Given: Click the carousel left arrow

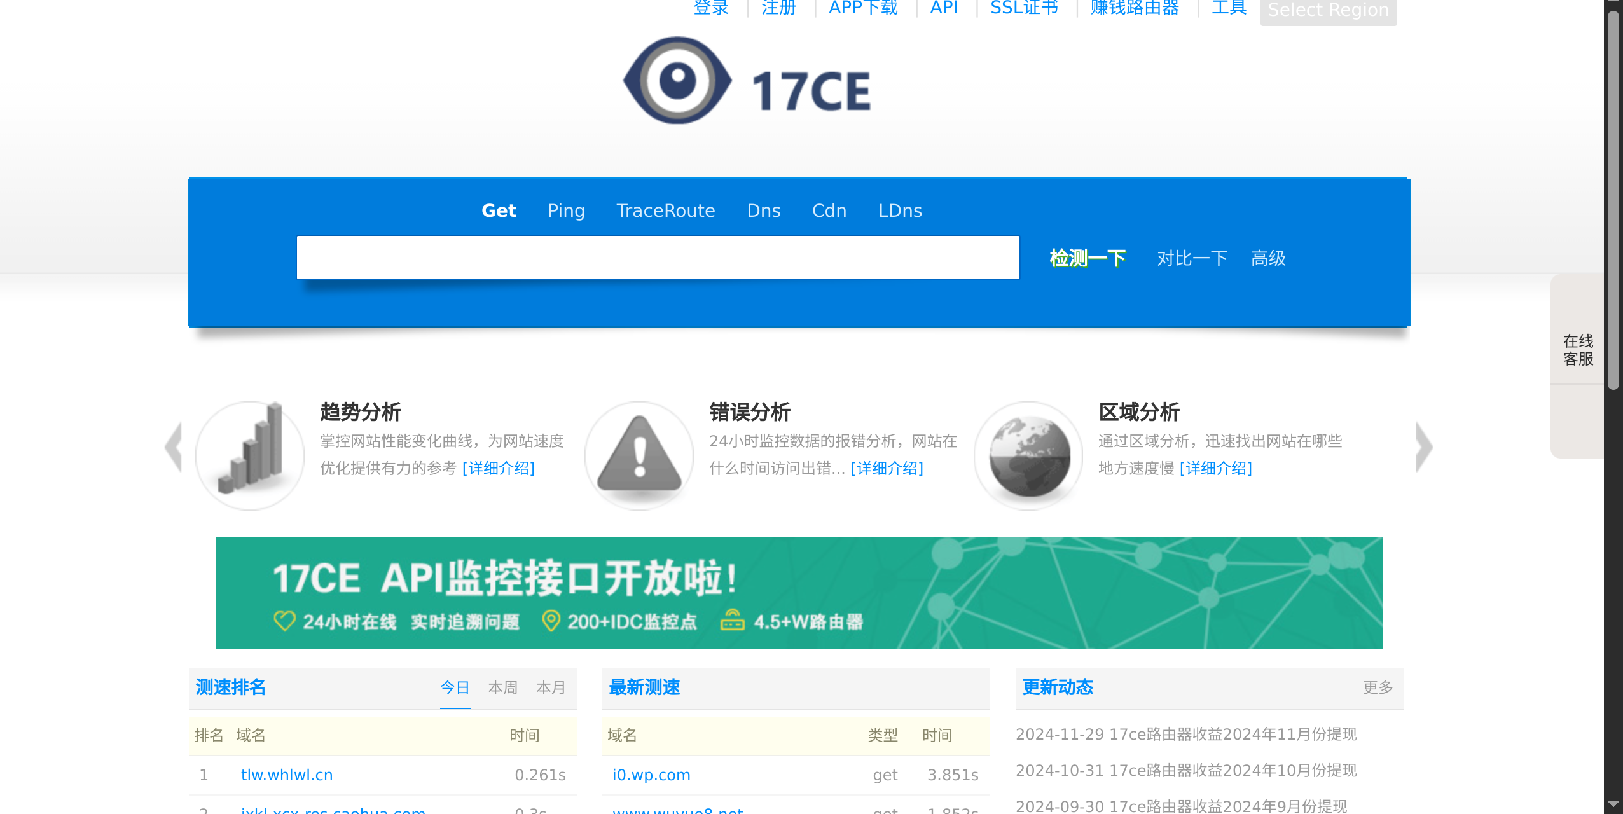Looking at the screenshot, I should [174, 447].
